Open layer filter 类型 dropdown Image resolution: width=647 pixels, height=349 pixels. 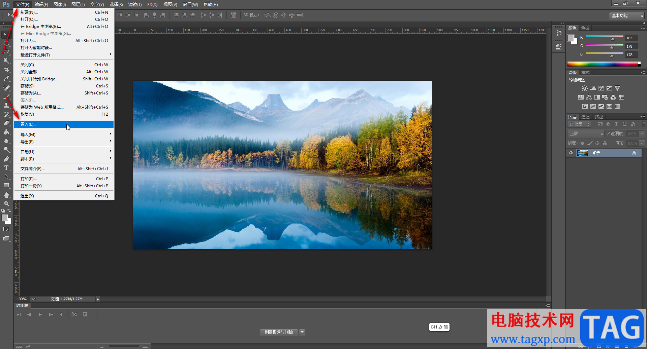(x=579, y=124)
